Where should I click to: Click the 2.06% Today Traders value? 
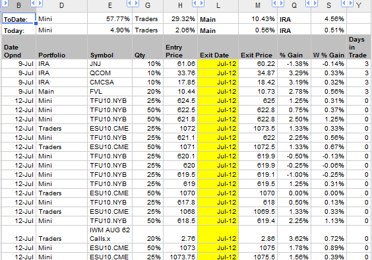[x=180, y=30]
